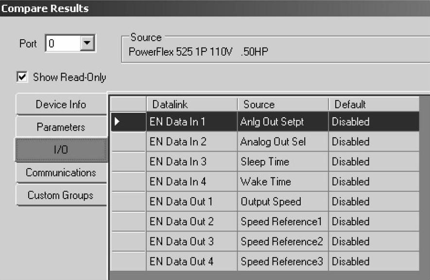This screenshot has height=280, width=430.
Task: Go to the Communications tab
Action: coord(61,172)
